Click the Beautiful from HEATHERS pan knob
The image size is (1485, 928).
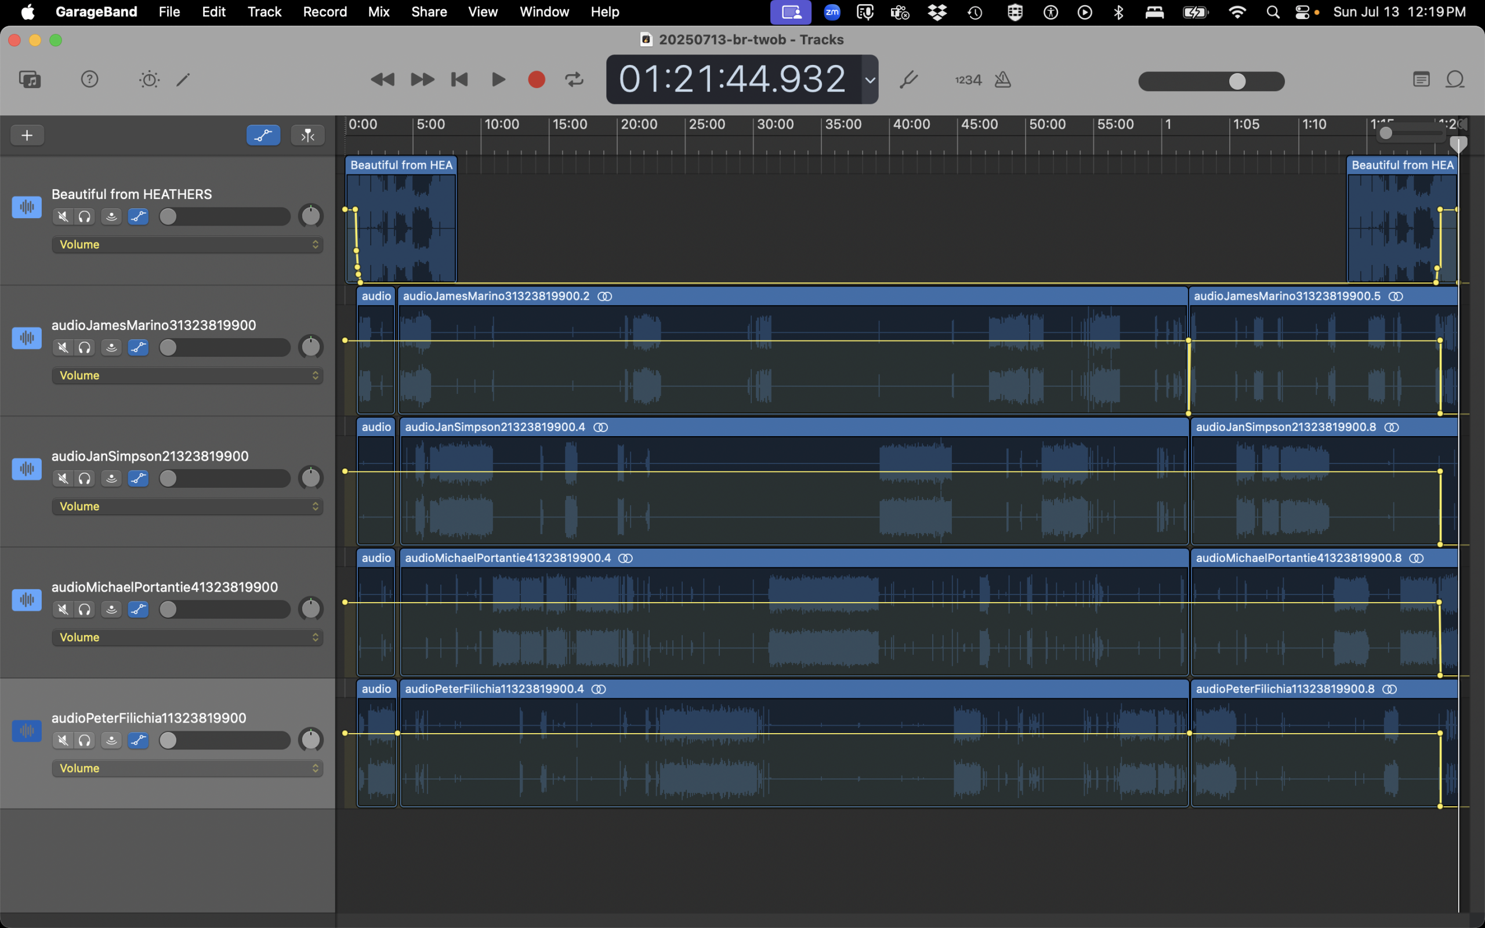pyautogui.click(x=310, y=217)
